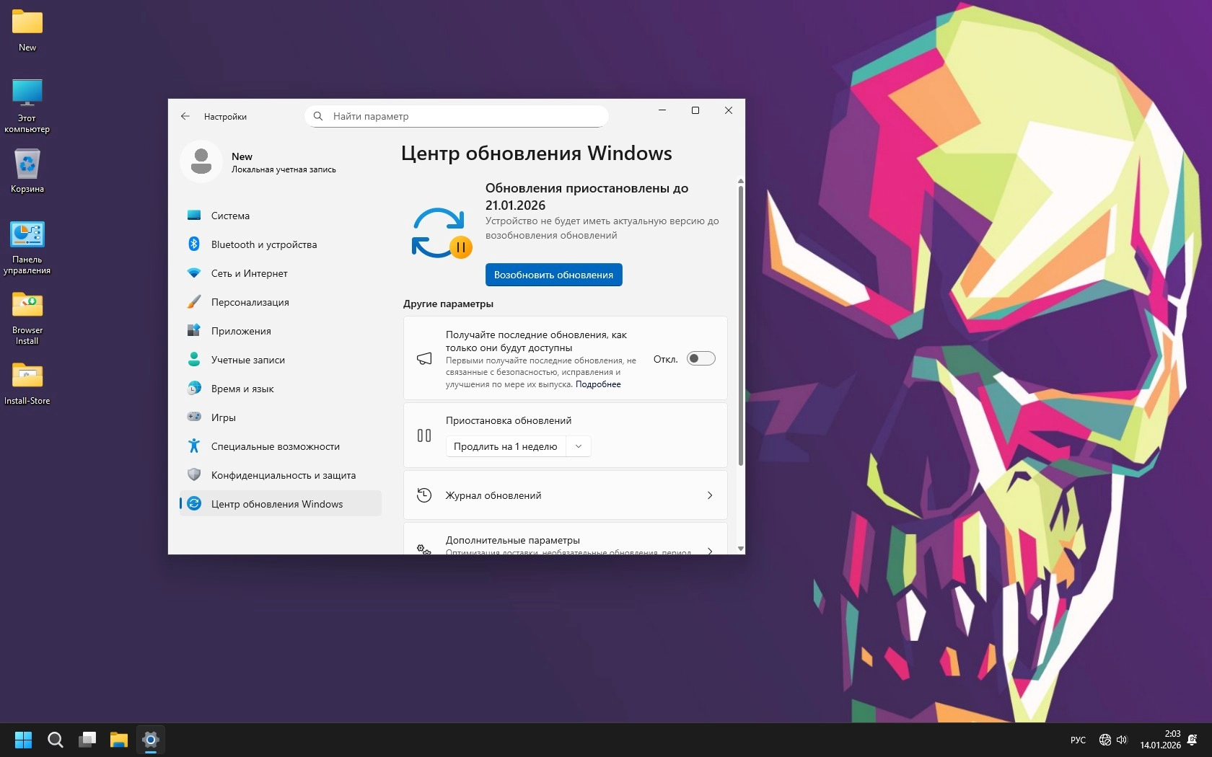
Task: Open Специальные возможности accessibility settings
Action: coord(275,446)
